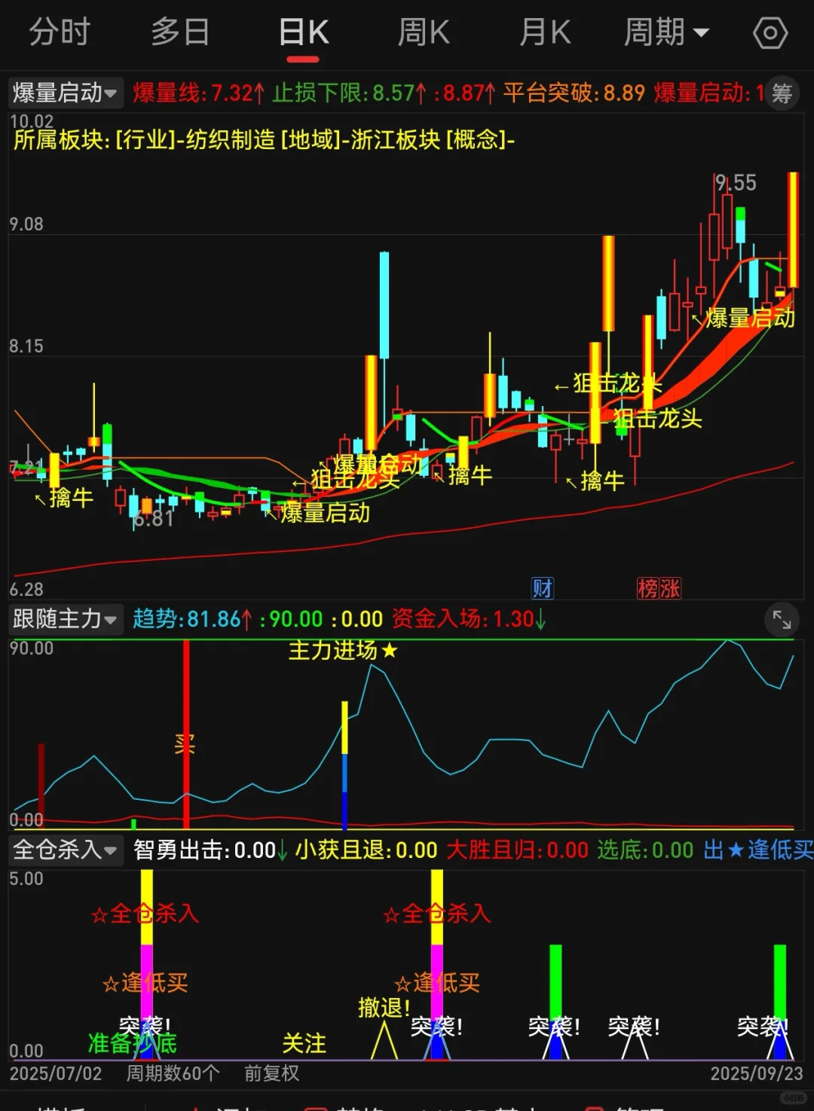Switch to the 多日 tab
The height and width of the screenshot is (1111, 814).
(179, 32)
